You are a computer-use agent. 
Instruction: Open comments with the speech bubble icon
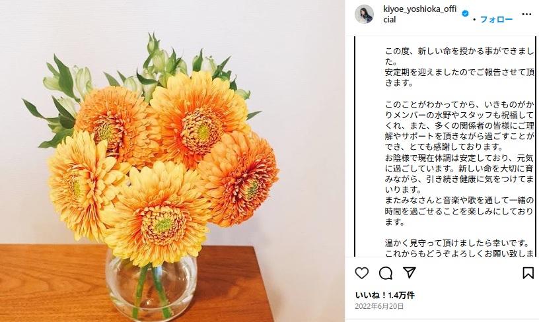pyautogui.click(x=386, y=273)
